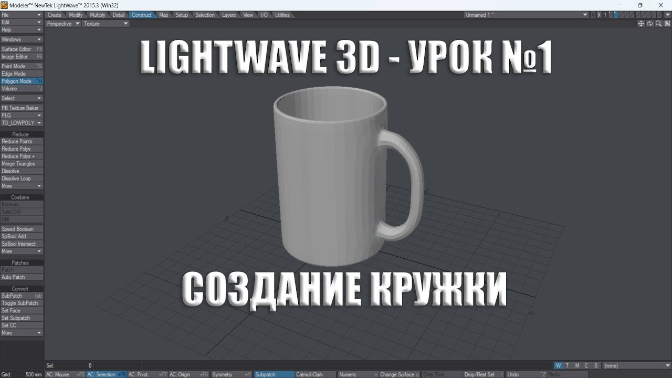The width and height of the screenshot is (672, 378).
Task: Enable AC: Origin action center
Action: coord(188,374)
